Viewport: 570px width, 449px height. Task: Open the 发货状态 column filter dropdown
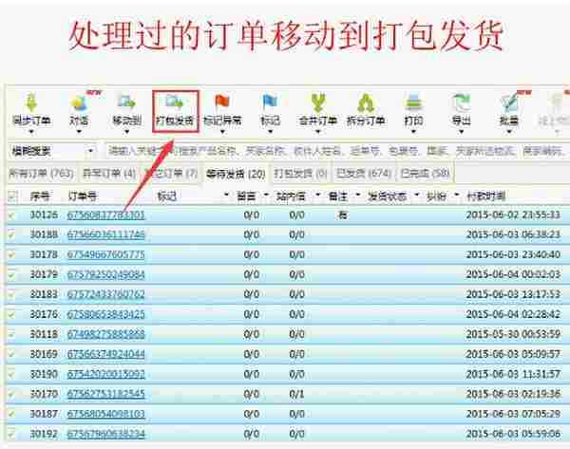(415, 196)
